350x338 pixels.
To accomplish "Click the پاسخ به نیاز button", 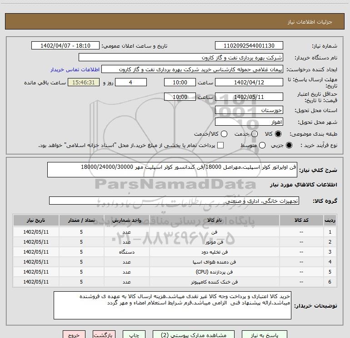I will (264, 335).
